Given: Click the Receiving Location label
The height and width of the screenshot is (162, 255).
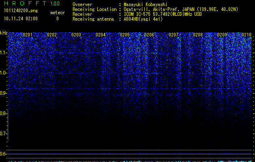Looking at the screenshot, I should pyautogui.click(x=94, y=9).
